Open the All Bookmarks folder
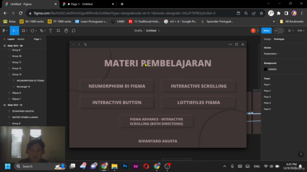 [292, 21]
